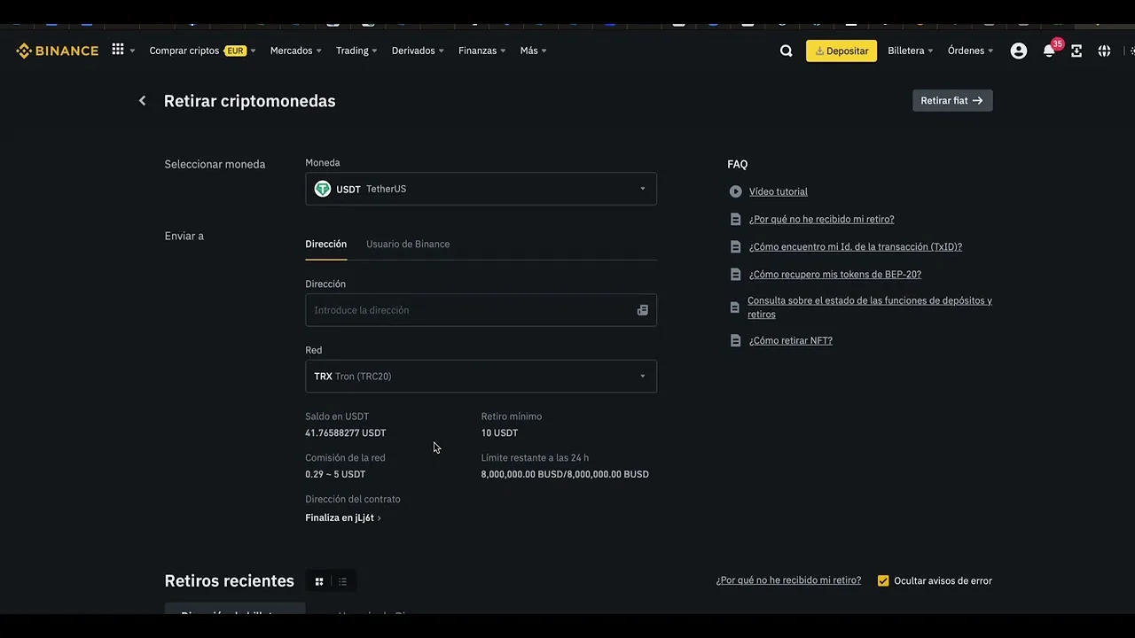
Task: Click the search magnifier icon
Action: (786, 51)
